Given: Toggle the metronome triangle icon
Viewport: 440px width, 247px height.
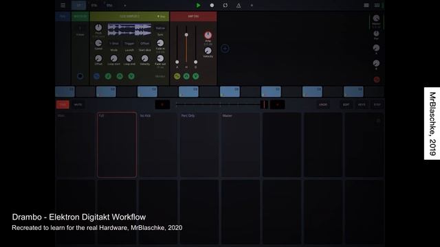Looking at the screenshot, I should [239, 5].
